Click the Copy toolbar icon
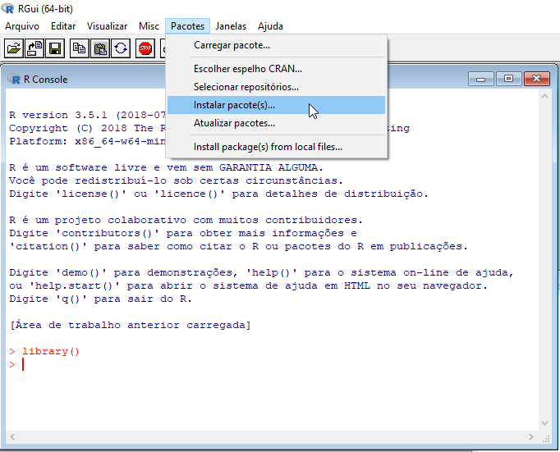The image size is (560, 452). click(x=80, y=48)
